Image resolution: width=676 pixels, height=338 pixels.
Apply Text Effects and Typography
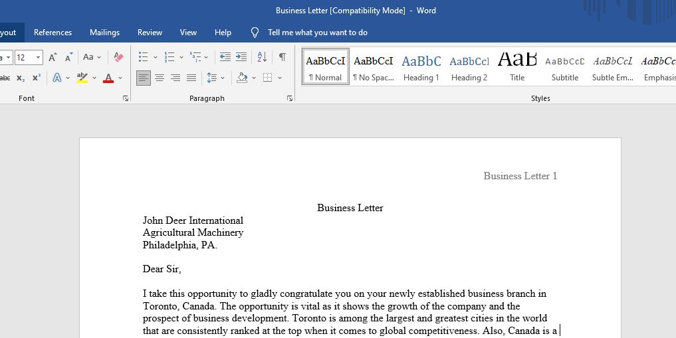point(57,78)
